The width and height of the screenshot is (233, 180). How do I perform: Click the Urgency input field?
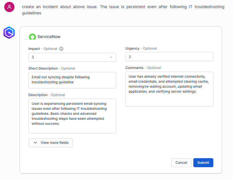pos(169,57)
